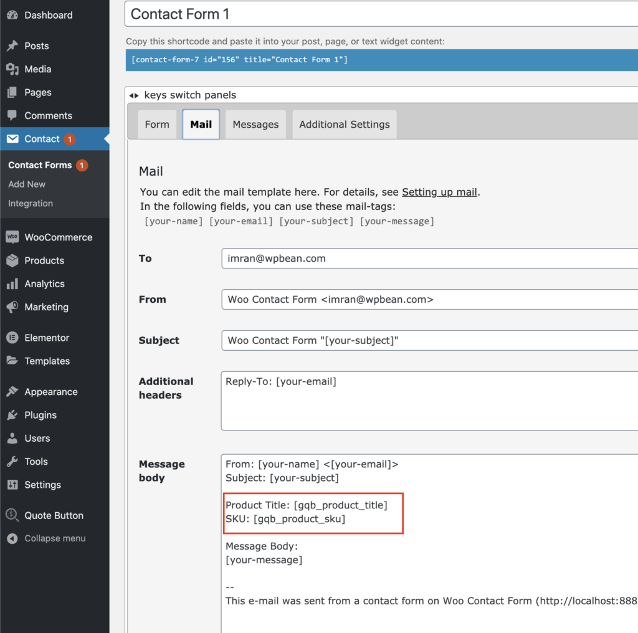Image resolution: width=638 pixels, height=633 pixels.
Task: Click the Collapse menu button
Action: pos(55,538)
